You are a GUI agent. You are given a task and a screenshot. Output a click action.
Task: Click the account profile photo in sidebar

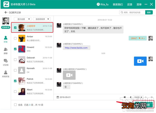click(x=6, y=21)
